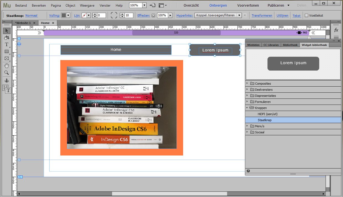Image resolution: width=343 pixels, height=197 pixels.
Task: Remove hyperlink with the X icon
Action: coord(245,15)
